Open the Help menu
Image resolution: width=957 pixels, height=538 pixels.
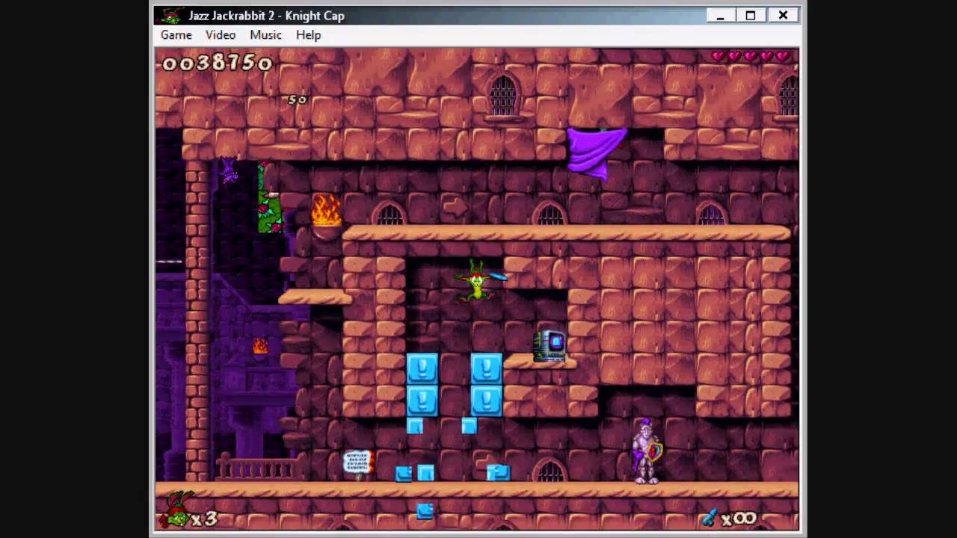point(308,35)
